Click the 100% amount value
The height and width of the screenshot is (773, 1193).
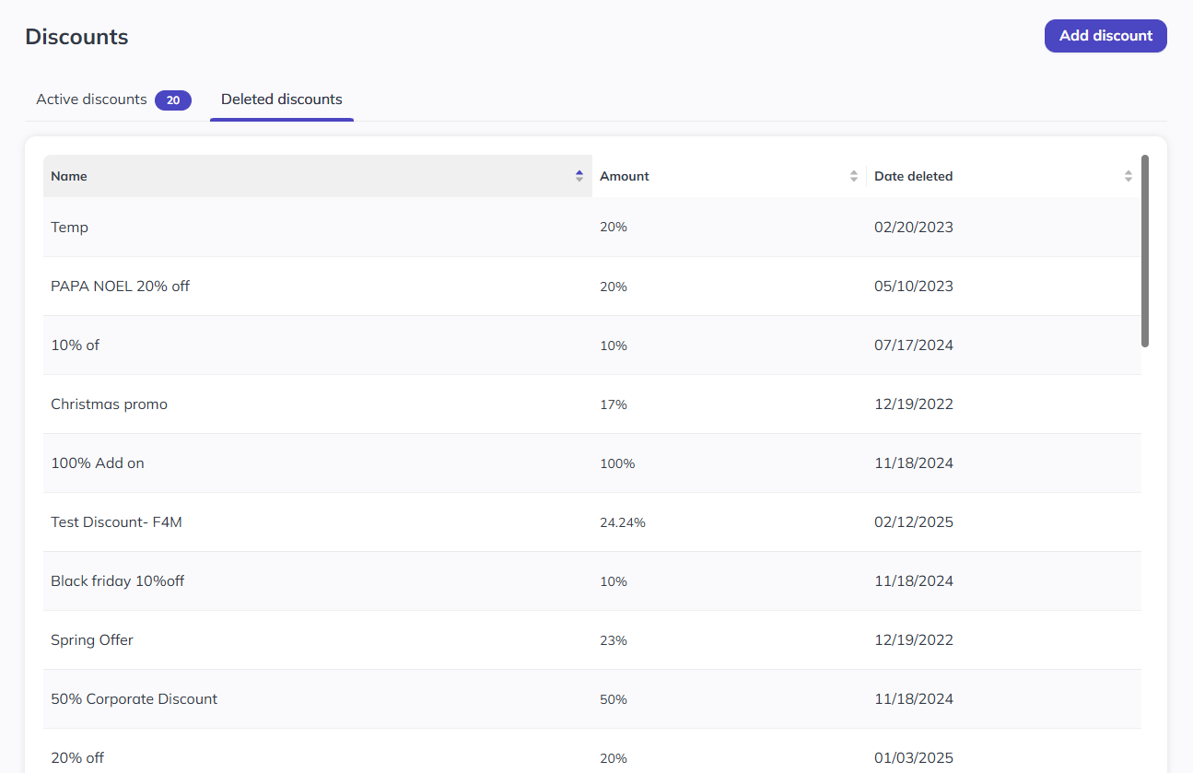[617, 463]
